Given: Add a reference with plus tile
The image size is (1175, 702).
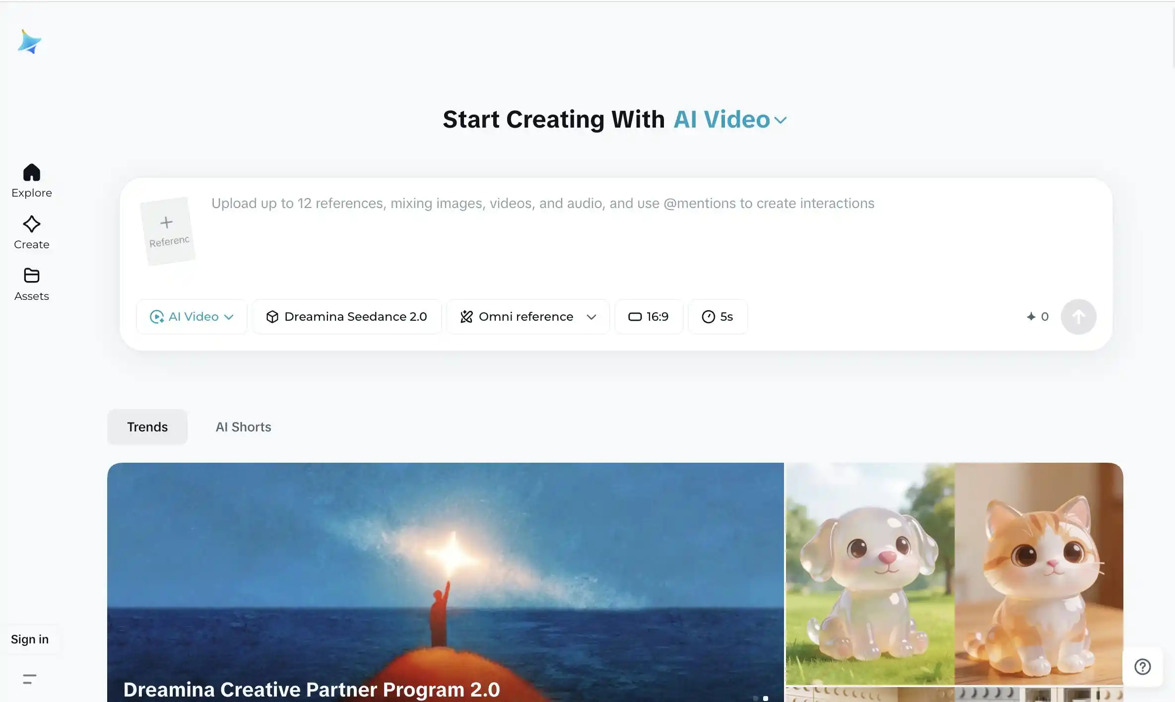Looking at the screenshot, I should 167,230.
